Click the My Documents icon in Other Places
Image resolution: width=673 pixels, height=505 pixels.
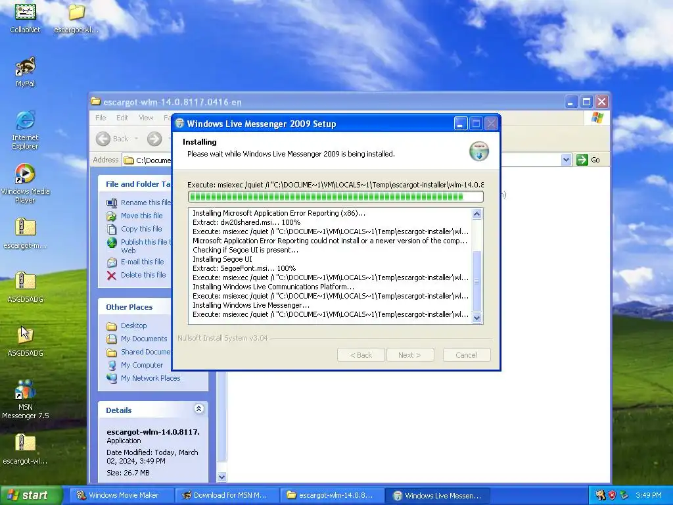[112, 339]
